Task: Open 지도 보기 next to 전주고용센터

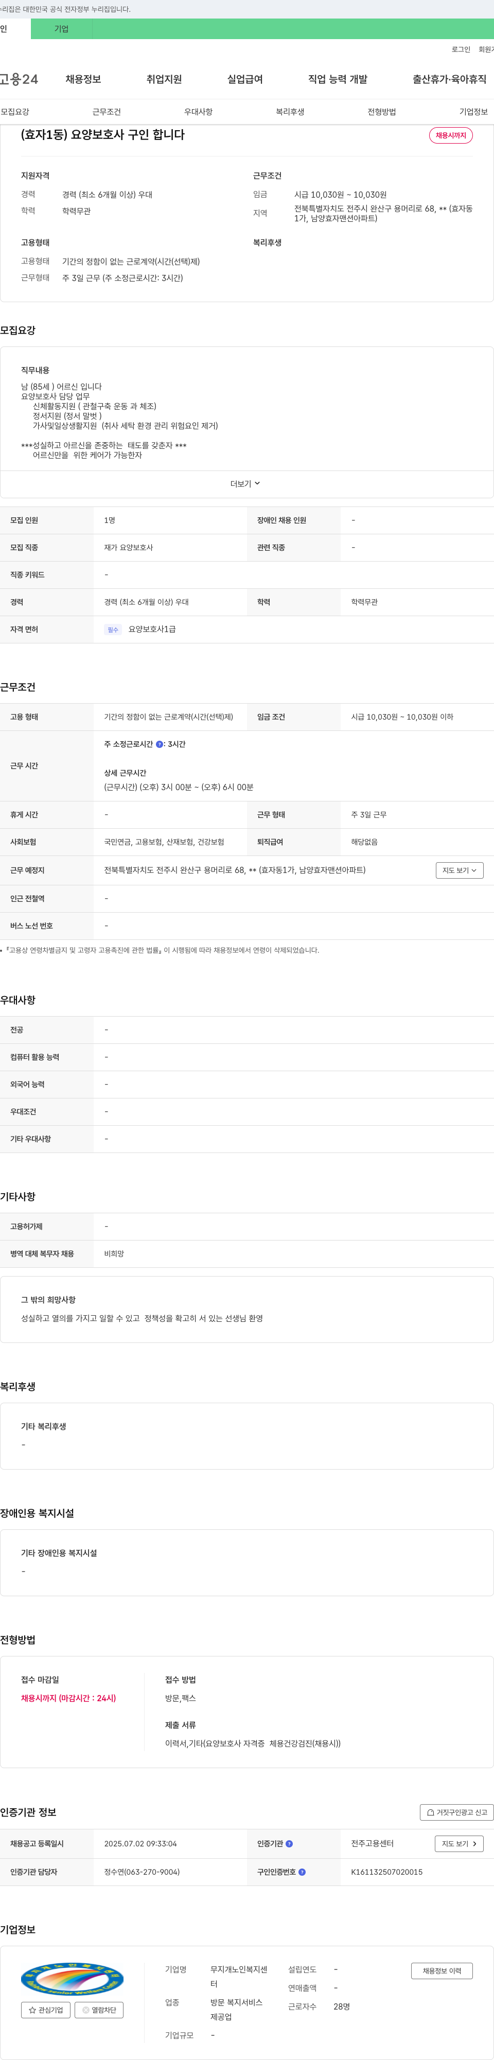Action: [x=459, y=1844]
